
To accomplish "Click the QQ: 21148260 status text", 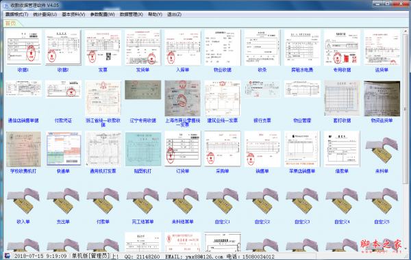I will (x=142, y=257).
